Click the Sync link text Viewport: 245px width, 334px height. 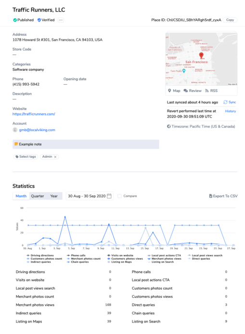[x=232, y=102]
